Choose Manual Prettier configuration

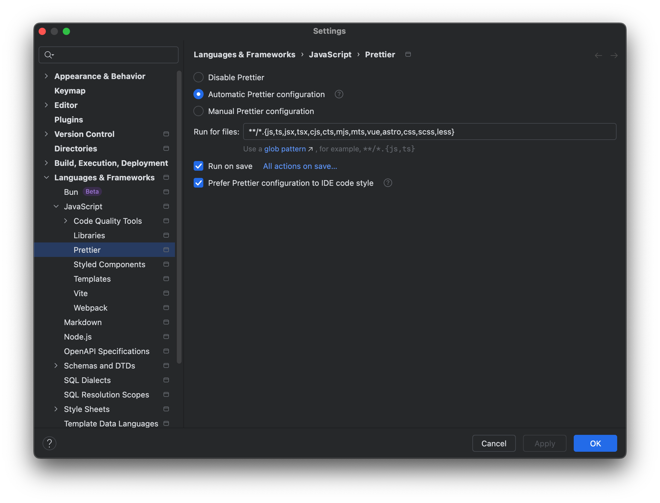pyautogui.click(x=198, y=111)
